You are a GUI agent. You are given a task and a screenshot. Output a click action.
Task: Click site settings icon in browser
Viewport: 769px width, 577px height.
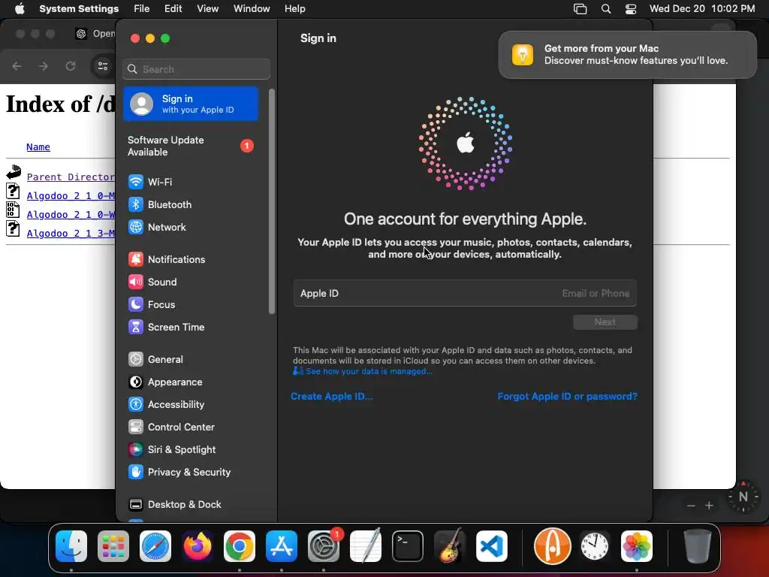pos(102,66)
